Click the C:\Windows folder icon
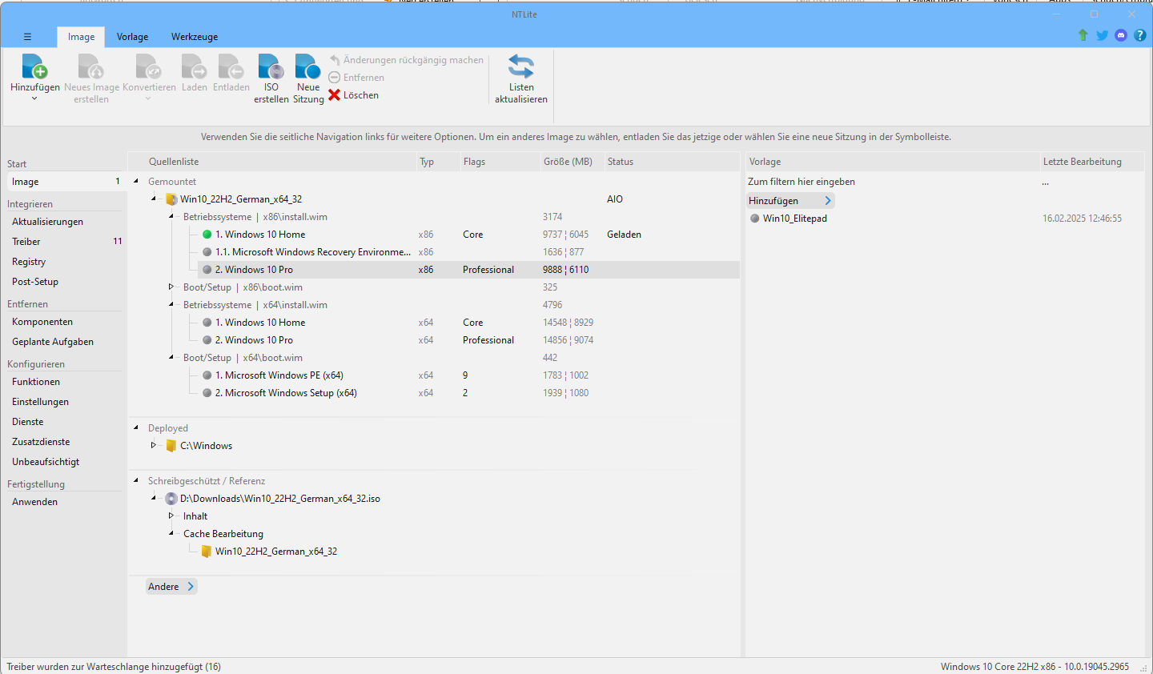 [171, 446]
